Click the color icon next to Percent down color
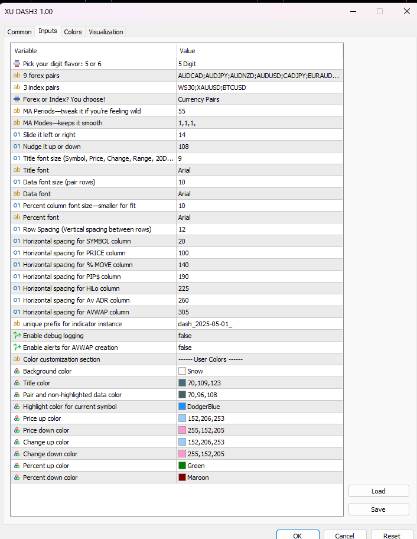This screenshot has width=417, height=539. pos(17,478)
